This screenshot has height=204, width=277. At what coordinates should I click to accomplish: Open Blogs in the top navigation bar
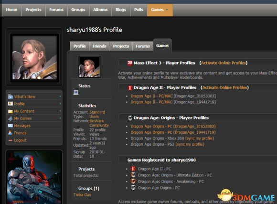(x=121, y=10)
